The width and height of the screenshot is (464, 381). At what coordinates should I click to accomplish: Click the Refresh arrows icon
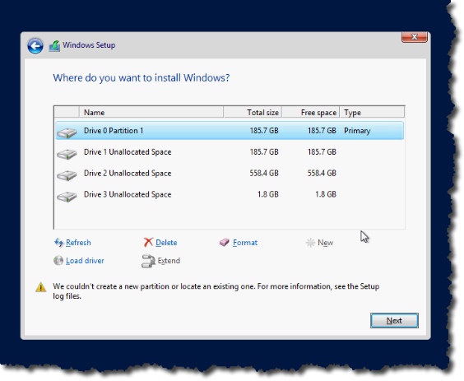(59, 243)
